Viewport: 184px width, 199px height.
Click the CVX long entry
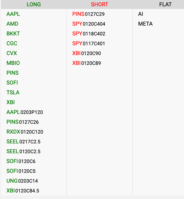(12, 53)
